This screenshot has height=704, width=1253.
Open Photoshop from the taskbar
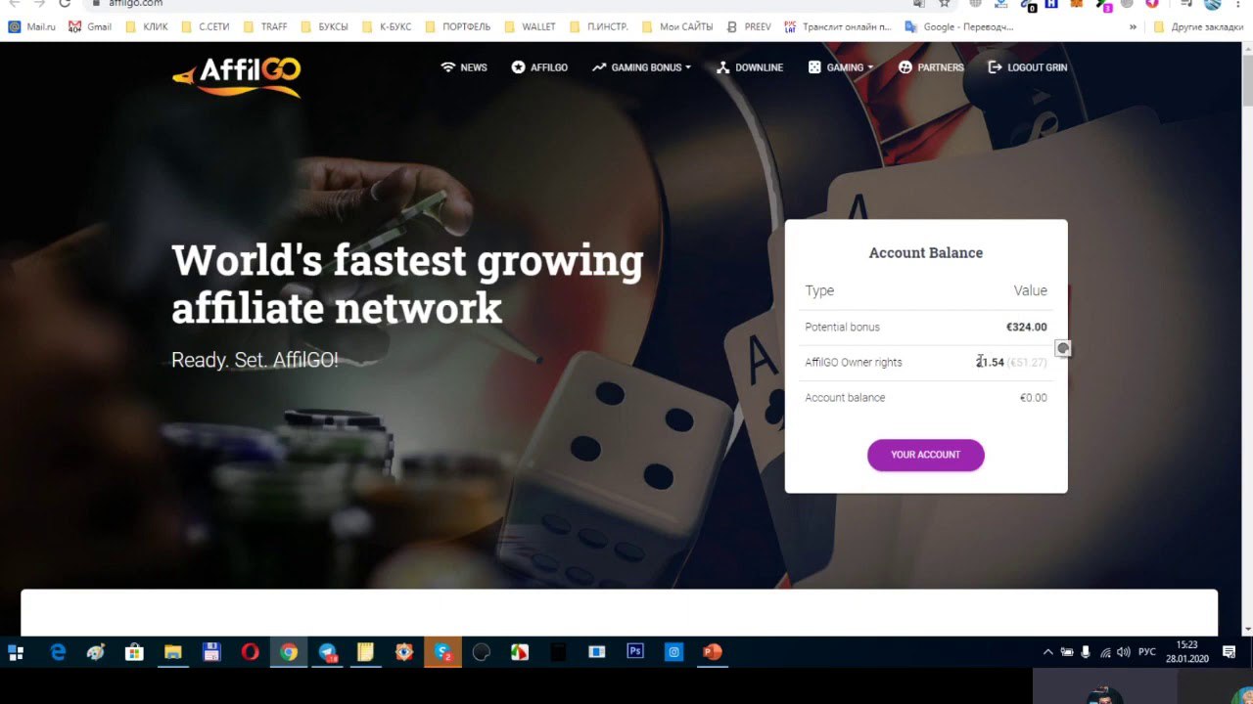click(x=635, y=651)
